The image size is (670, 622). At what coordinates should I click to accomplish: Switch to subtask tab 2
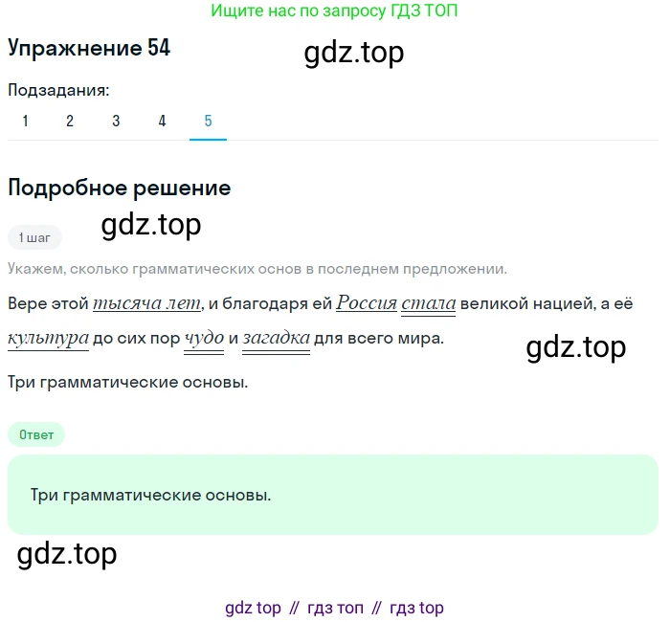point(70,121)
